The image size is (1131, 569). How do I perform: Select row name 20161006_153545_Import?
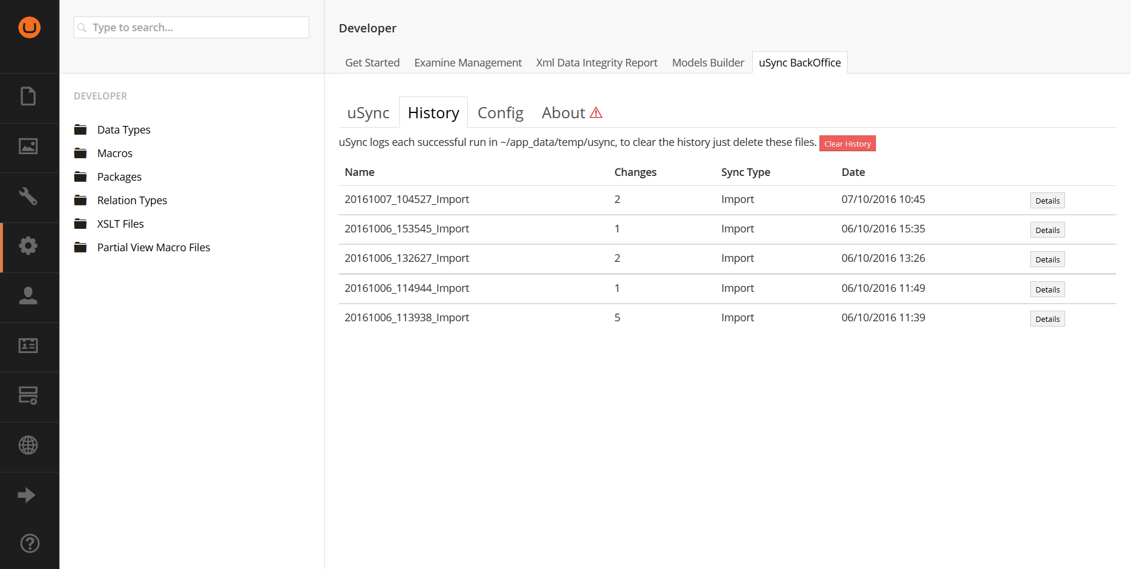(x=407, y=229)
